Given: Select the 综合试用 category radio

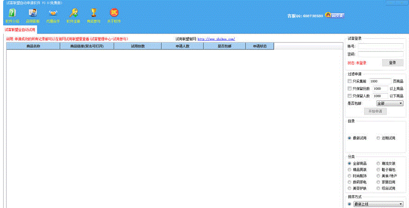Looking at the screenshot, I should click(x=378, y=188).
